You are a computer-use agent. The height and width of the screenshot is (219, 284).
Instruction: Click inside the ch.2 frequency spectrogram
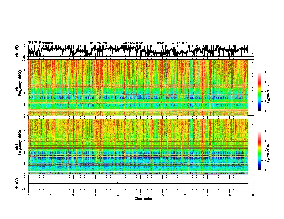[x=138, y=147]
